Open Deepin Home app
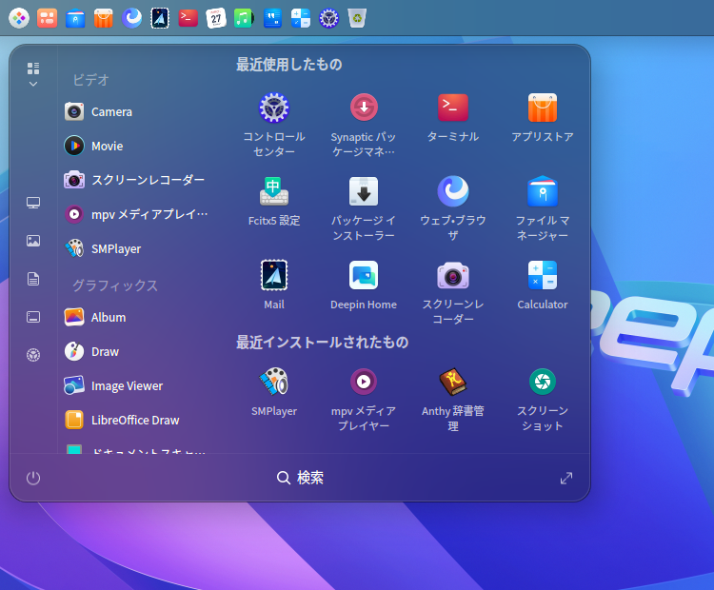The height and width of the screenshot is (590, 714). pos(364,275)
